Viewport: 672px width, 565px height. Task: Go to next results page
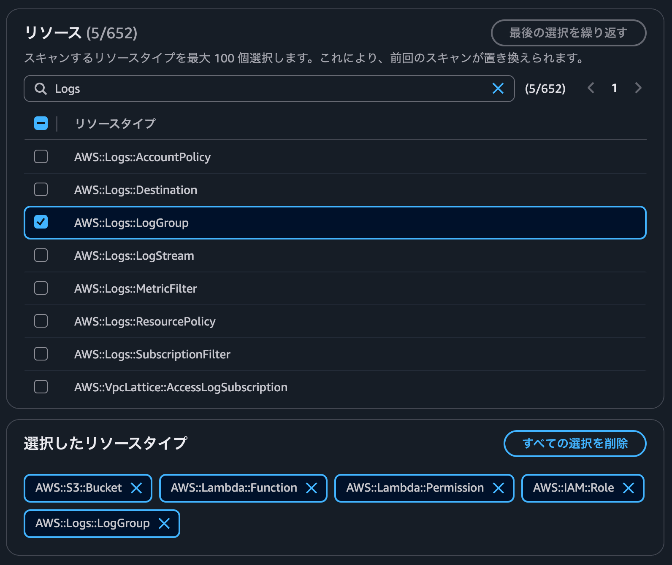[x=638, y=88]
